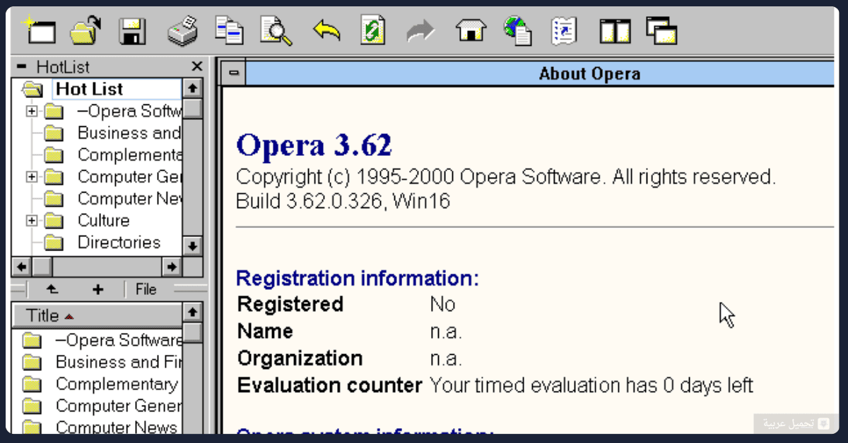The width and height of the screenshot is (848, 443).
Task: Select Complementary in the lower list
Action: point(117,384)
